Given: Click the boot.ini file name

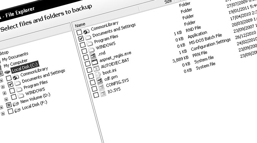Looking at the screenshot, I should (x=110, y=72).
